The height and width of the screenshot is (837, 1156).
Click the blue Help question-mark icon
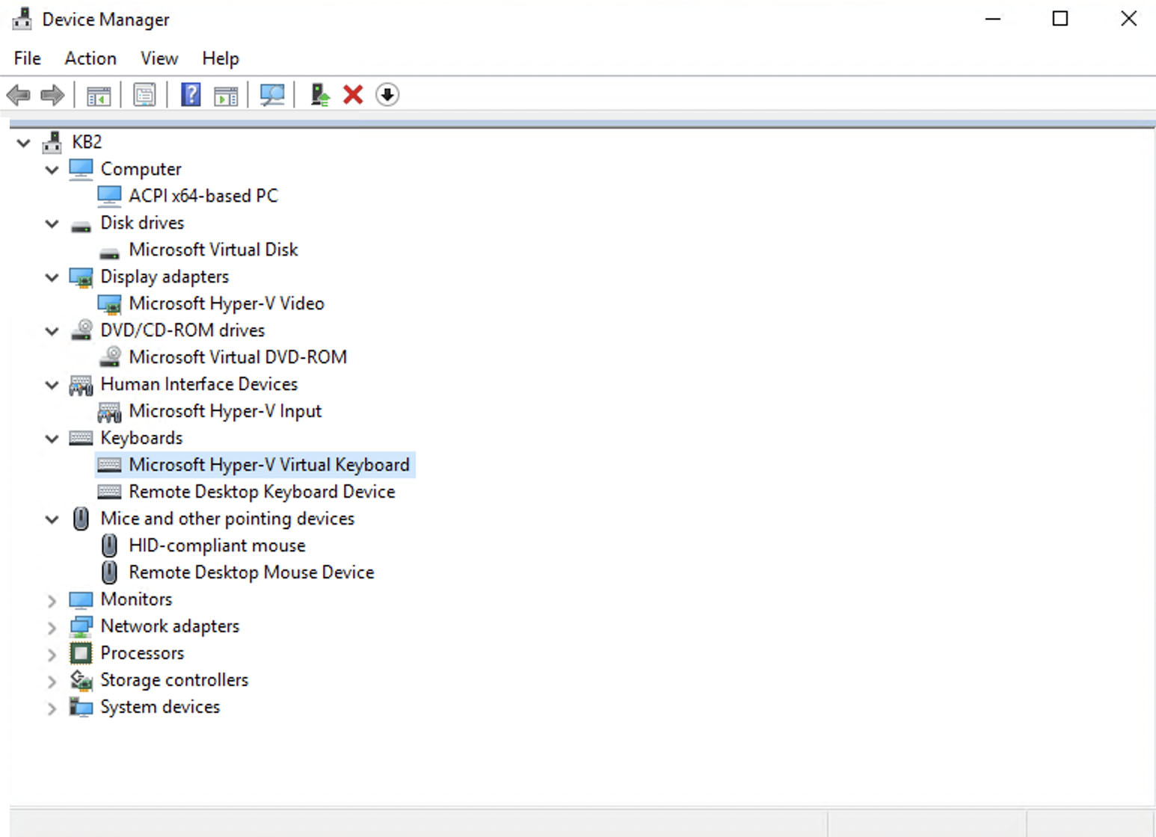point(191,94)
